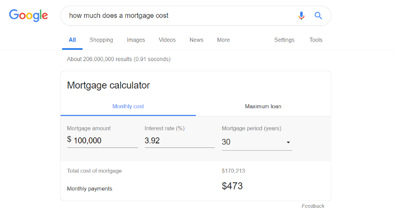
Task: Click the blue magnifying glass search icon
Action: click(x=318, y=16)
